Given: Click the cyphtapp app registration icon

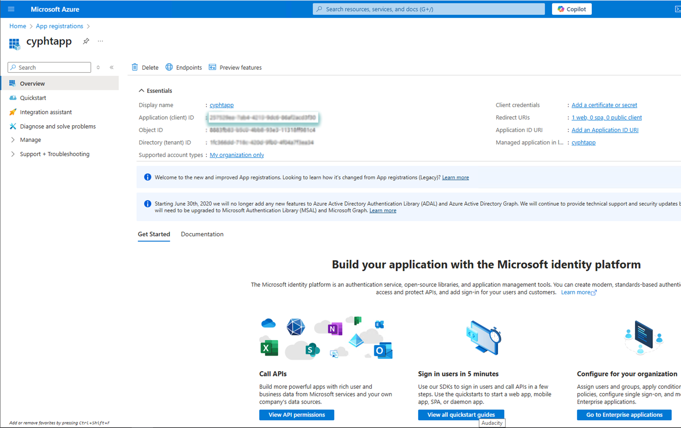Looking at the screenshot, I should coord(14,44).
